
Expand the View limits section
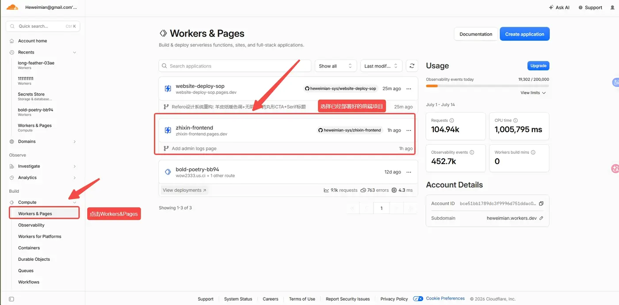(x=533, y=93)
